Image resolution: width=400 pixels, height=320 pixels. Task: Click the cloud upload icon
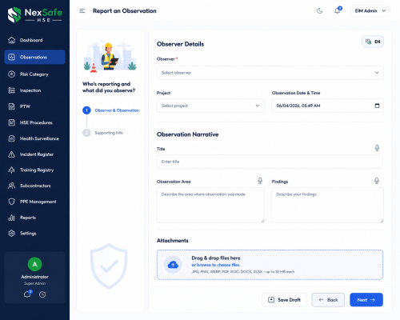tap(173, 265)
